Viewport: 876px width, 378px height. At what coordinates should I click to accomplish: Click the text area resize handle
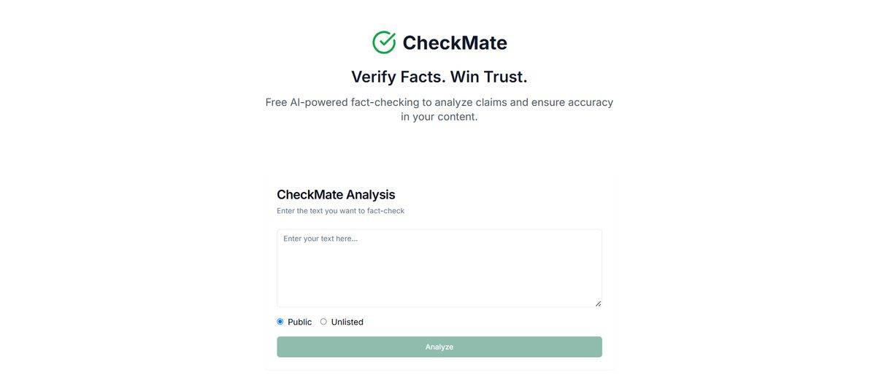coord(598,303)
